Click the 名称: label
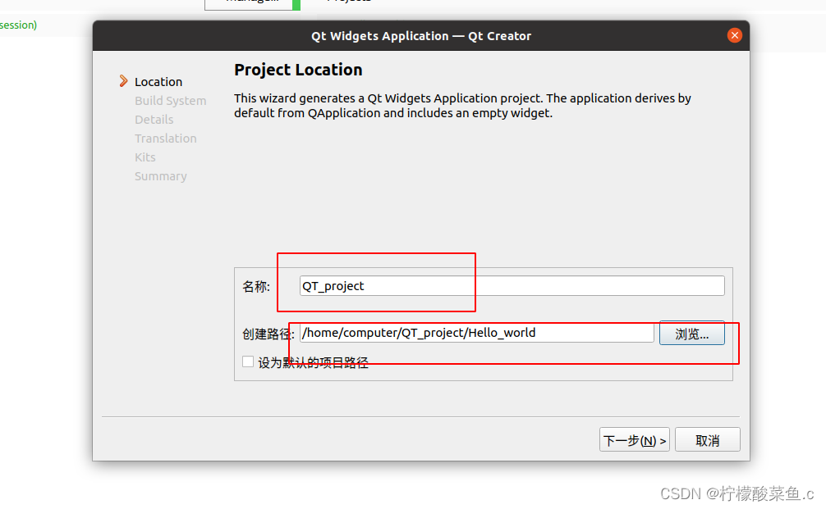The width and height of the screenshot is (826, 509). (x=256, y=287)
